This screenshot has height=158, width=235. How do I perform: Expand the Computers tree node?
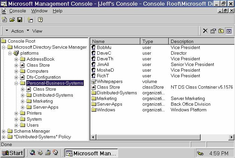16,71
